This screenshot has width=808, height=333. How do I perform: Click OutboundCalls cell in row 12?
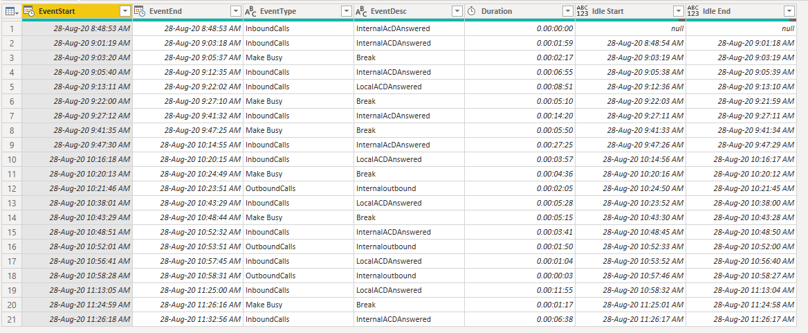coord(298,188)
